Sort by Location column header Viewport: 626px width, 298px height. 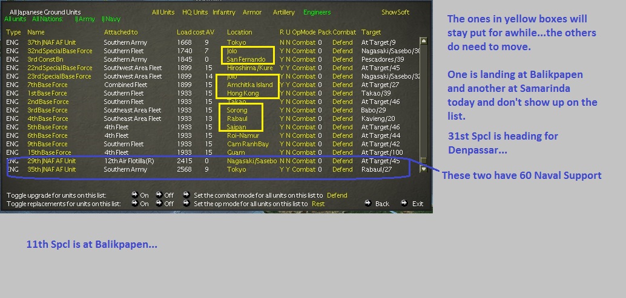coord(240,32)
